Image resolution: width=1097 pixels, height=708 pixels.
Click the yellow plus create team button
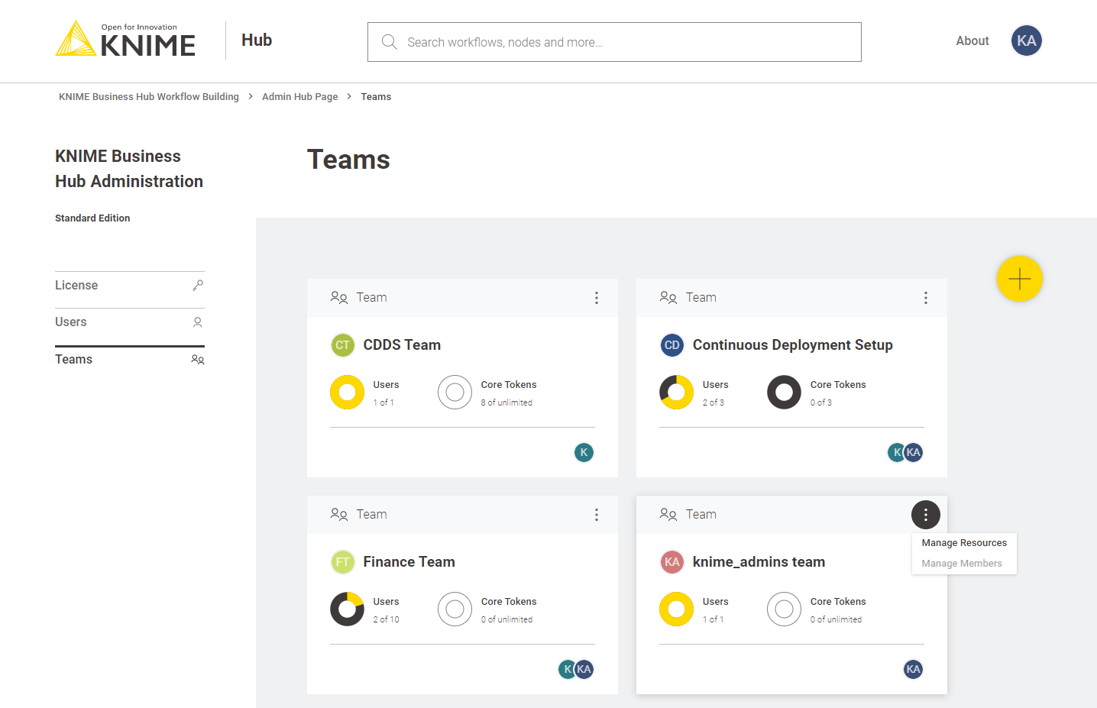pos(1019,279)
